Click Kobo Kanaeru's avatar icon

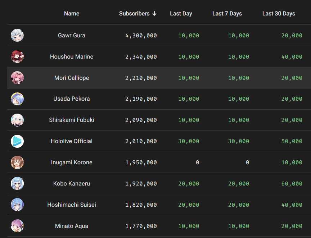17,184
